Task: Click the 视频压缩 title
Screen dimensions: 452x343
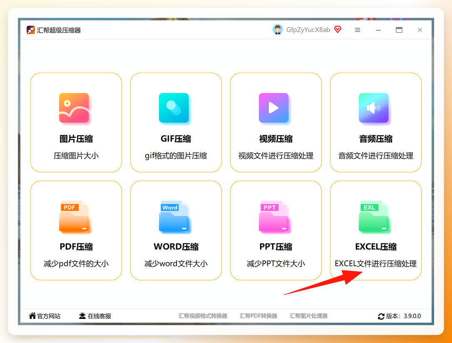Action: pyautogui.click(x=276, y=139)
